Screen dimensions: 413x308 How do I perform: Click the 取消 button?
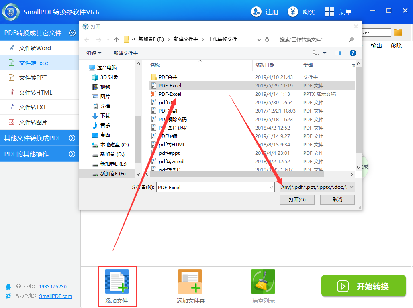click(337, 200)
